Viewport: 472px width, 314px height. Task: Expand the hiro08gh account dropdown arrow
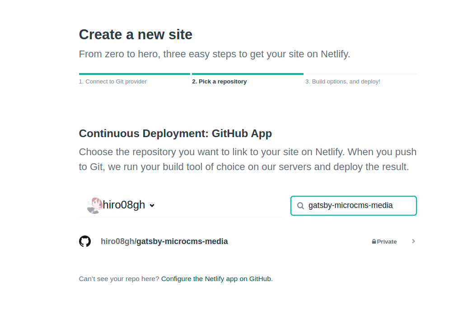pyautogui.click(x=152, y=206)
